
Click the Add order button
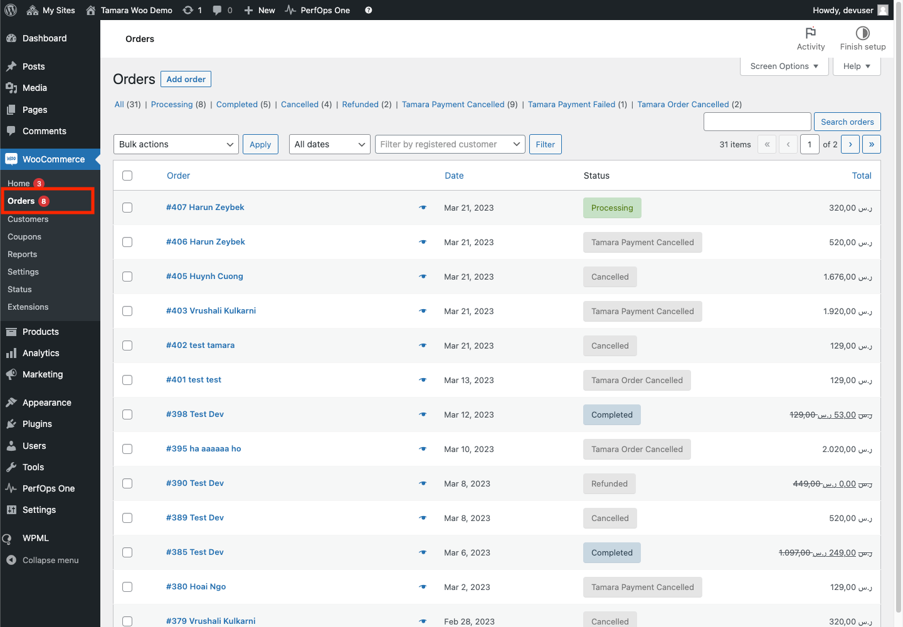[x=186, y=79]
